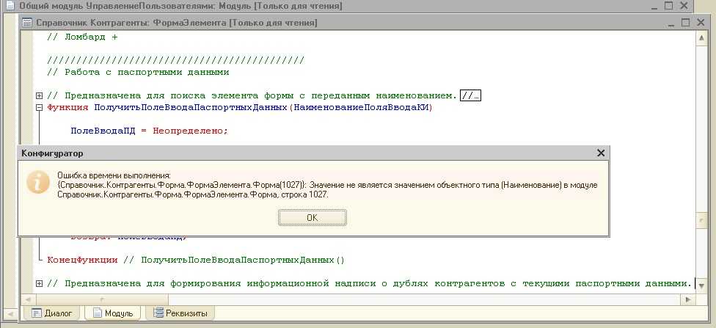716x328 pixels.
Task: Switch to the Диалог tab
Action: [52, 313]
